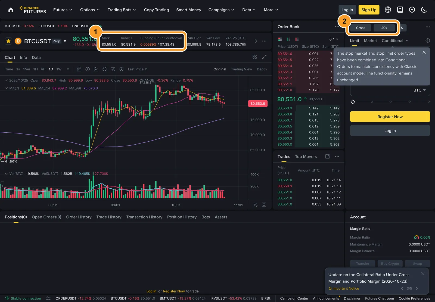Viewport: 435px width, 302px height.
Task: Click the yellow Register Now button
Action: [x=390, y=117]
